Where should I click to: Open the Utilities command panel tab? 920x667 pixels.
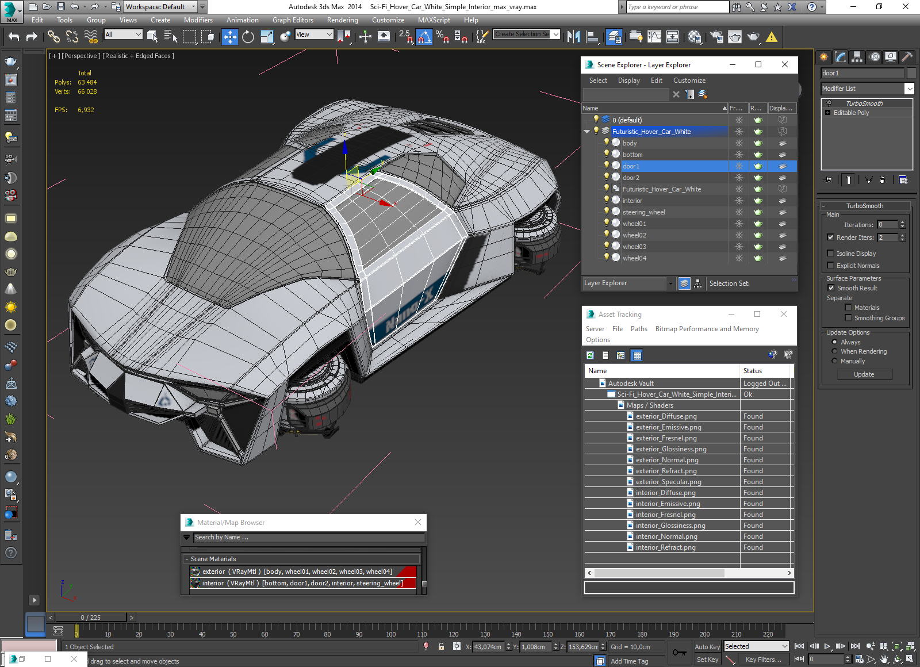click(907, 57)
